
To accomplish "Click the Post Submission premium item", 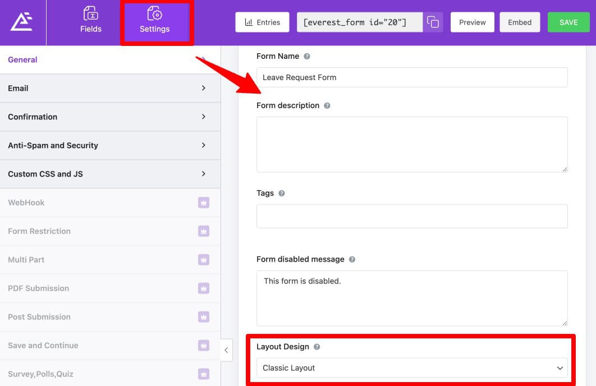I will 110,317.
